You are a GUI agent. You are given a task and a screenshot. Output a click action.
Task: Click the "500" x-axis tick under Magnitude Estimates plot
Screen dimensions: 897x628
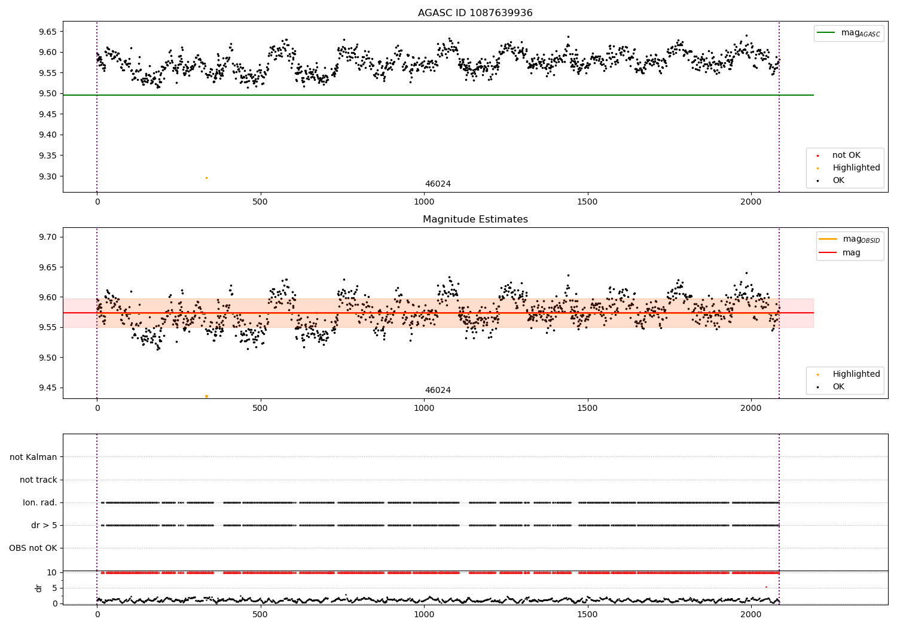coord(260,408)
